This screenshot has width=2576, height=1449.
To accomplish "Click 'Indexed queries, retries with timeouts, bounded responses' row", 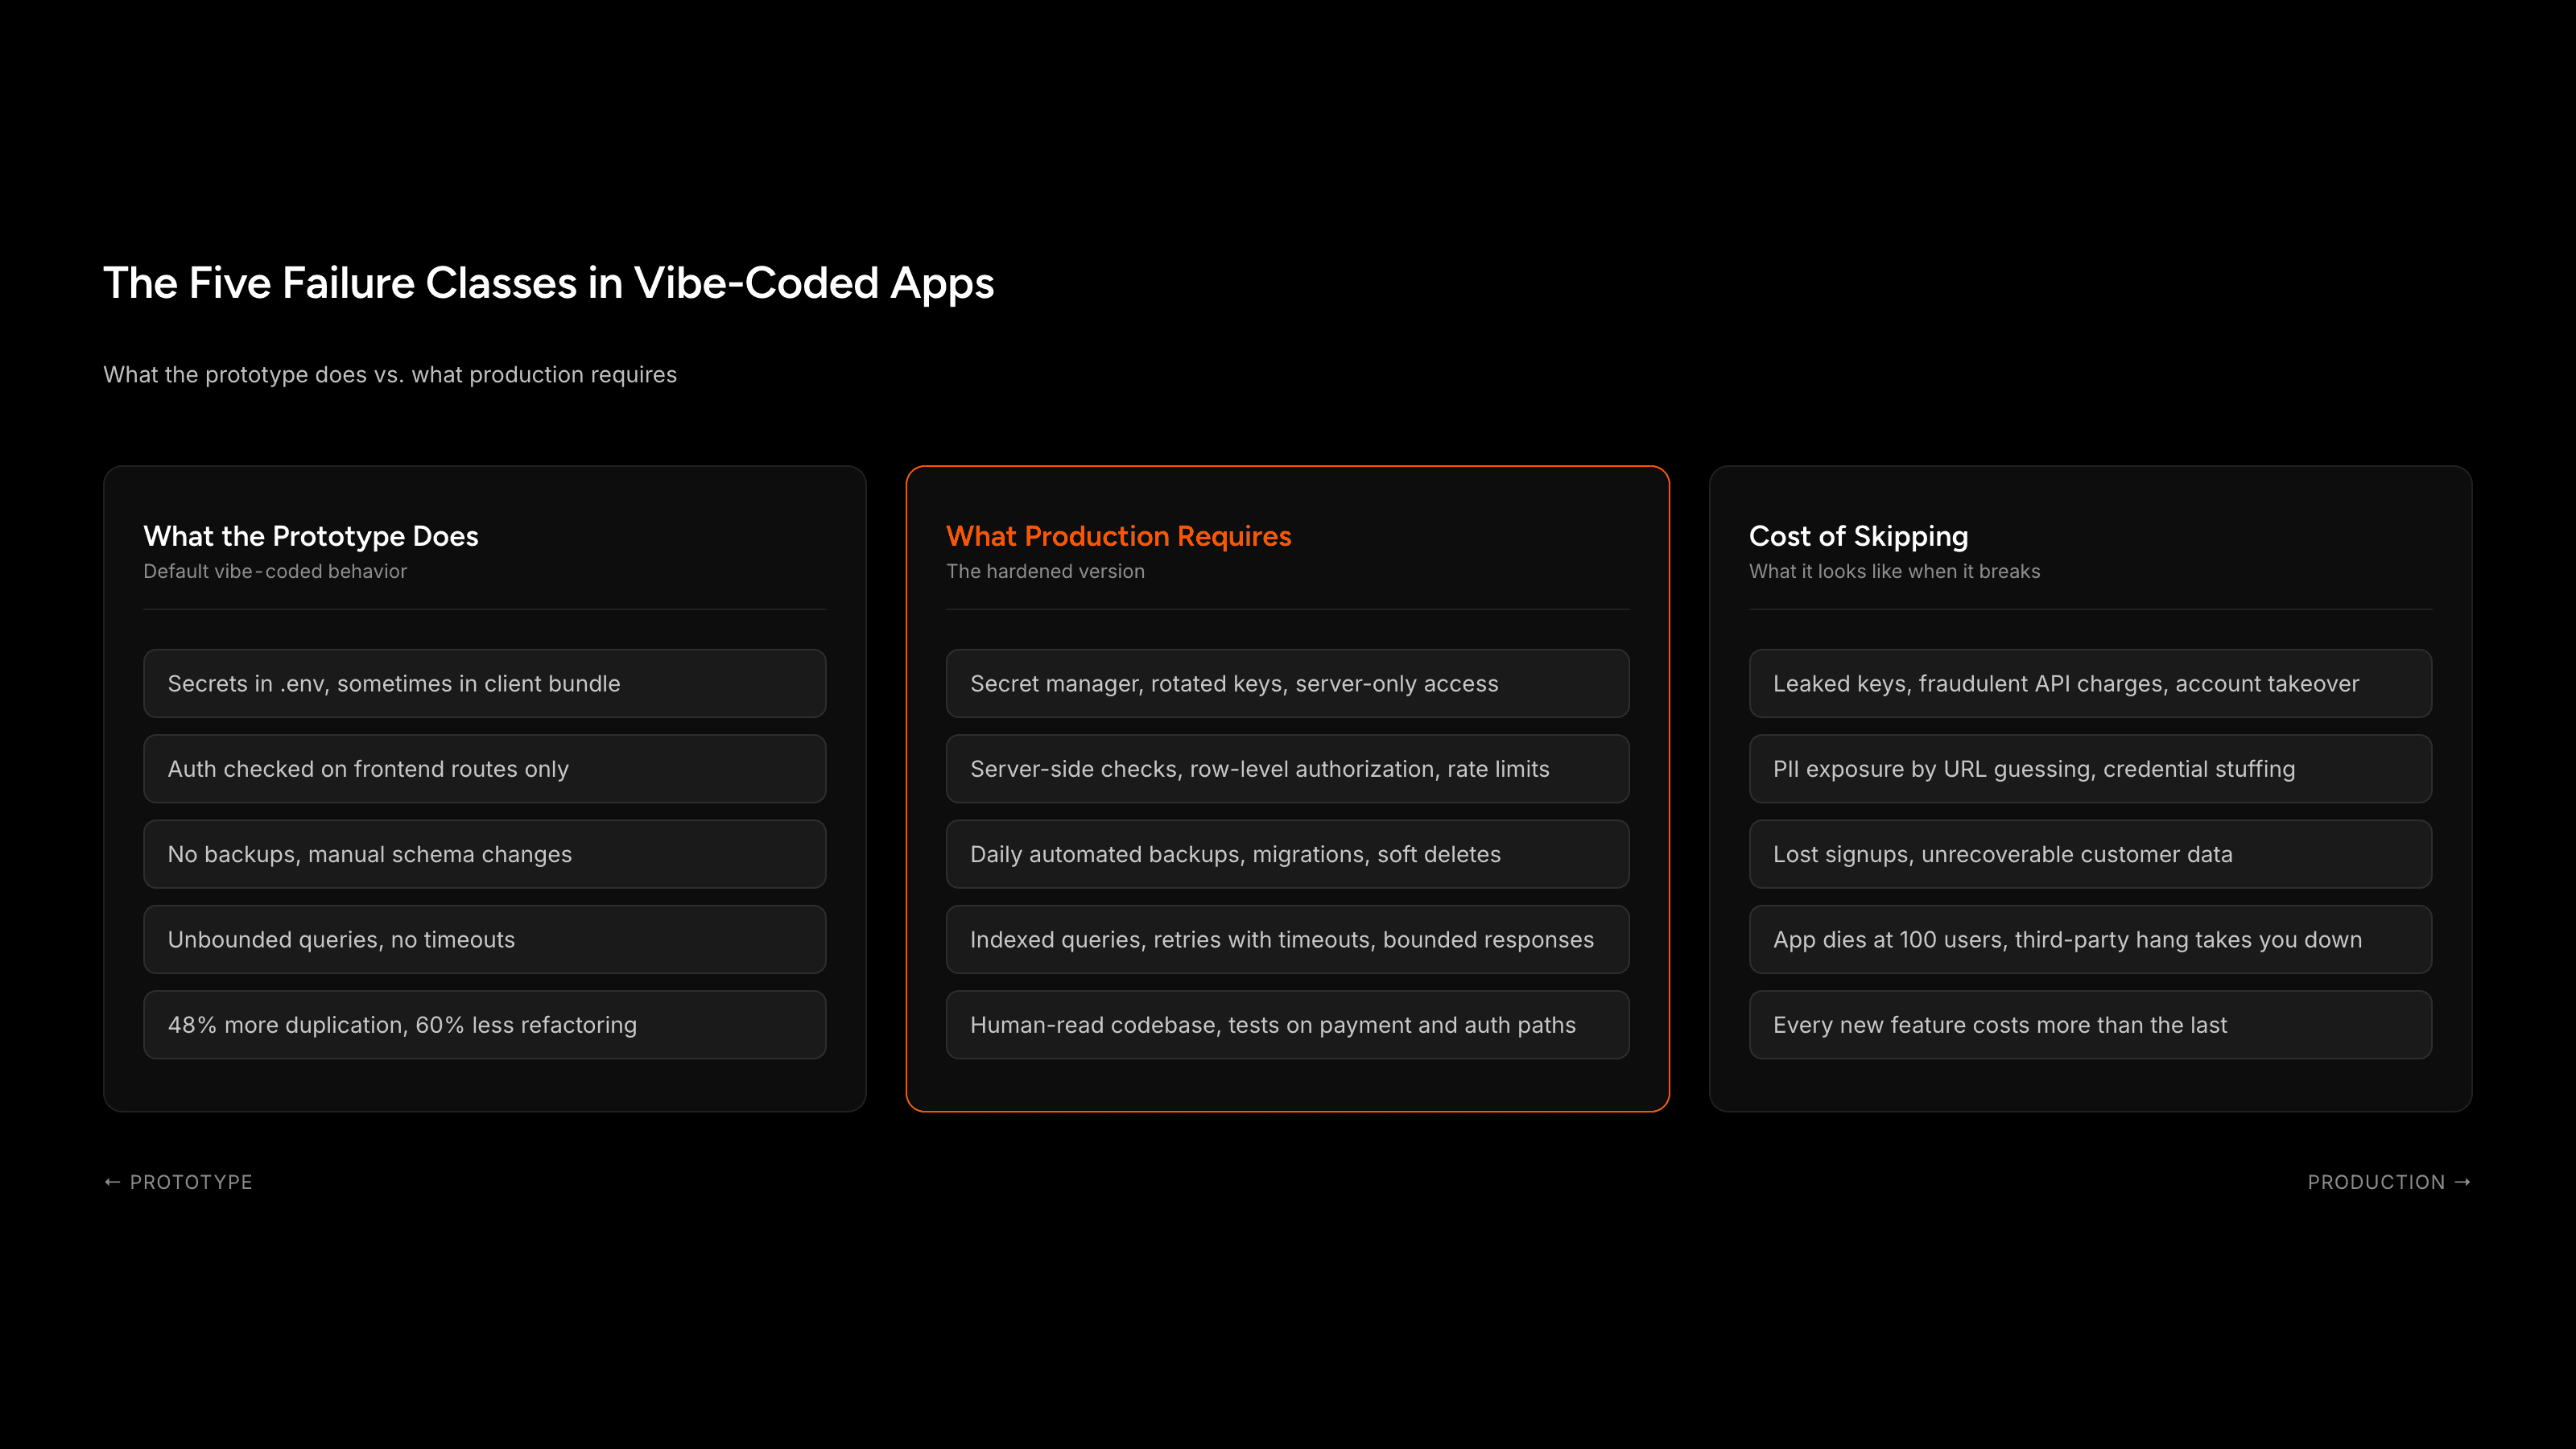I will (x=1288, y=940).
